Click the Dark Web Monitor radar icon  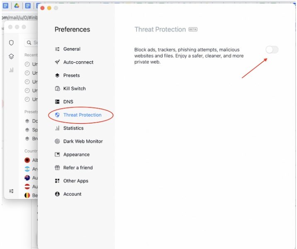[x=57, y=142]
